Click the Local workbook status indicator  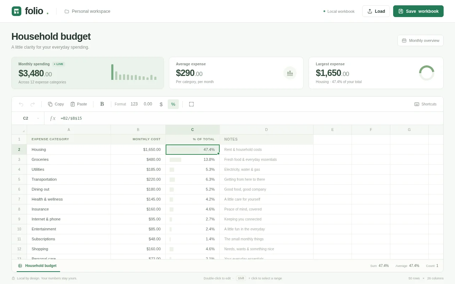(339, 11)
